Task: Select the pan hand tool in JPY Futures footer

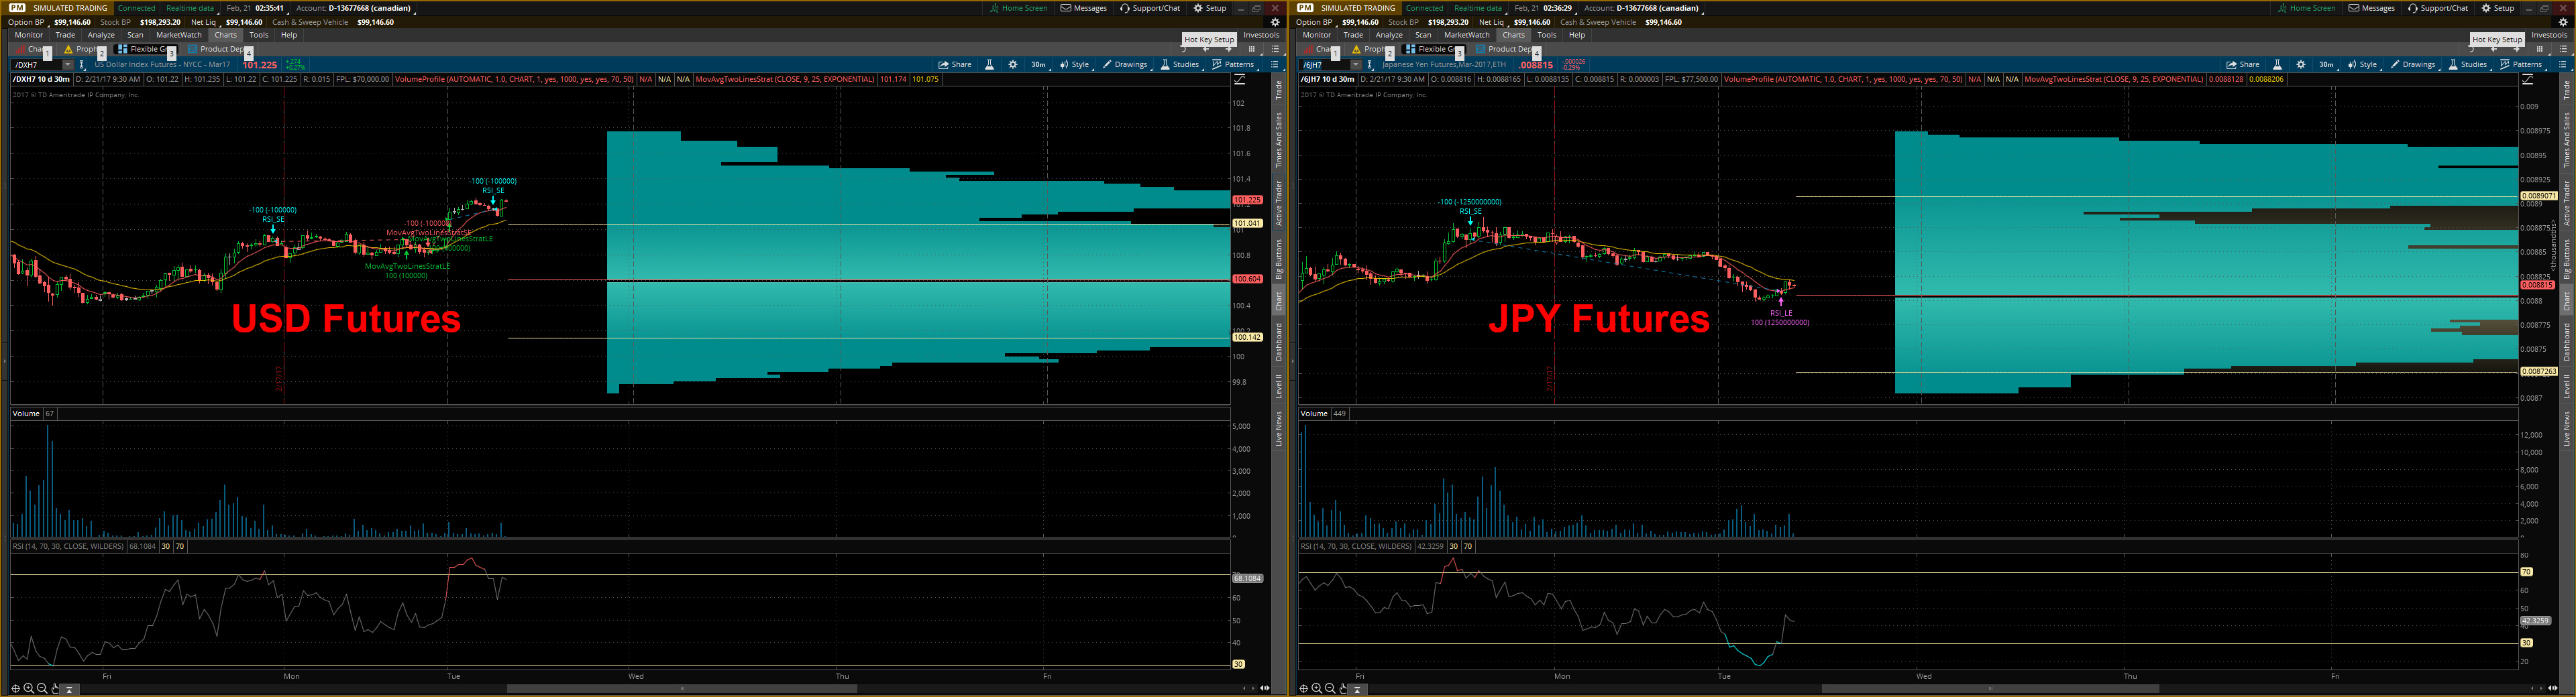Action: (x=1343, y=688)
